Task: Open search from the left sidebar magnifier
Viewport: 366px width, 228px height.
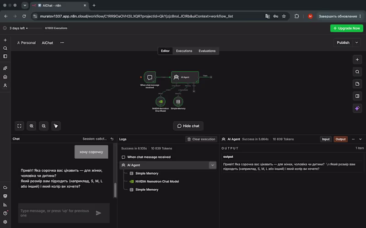Action: point(5,48)
